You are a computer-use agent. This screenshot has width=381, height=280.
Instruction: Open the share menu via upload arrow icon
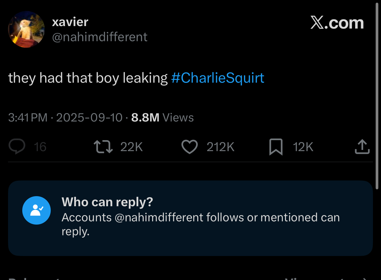coord(362,147)
